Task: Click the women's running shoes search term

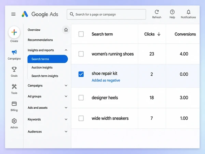Action: (x=112, y=54)
